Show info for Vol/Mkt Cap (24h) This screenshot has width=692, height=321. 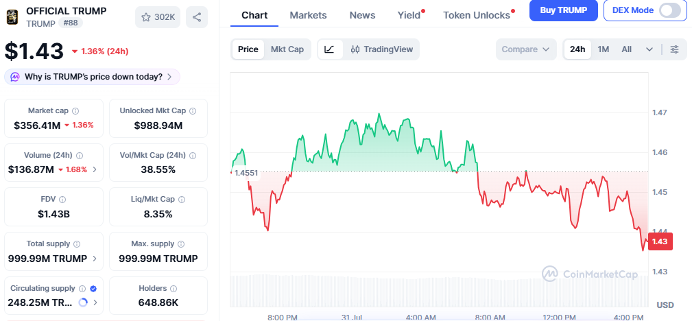[x=193, y=156]
